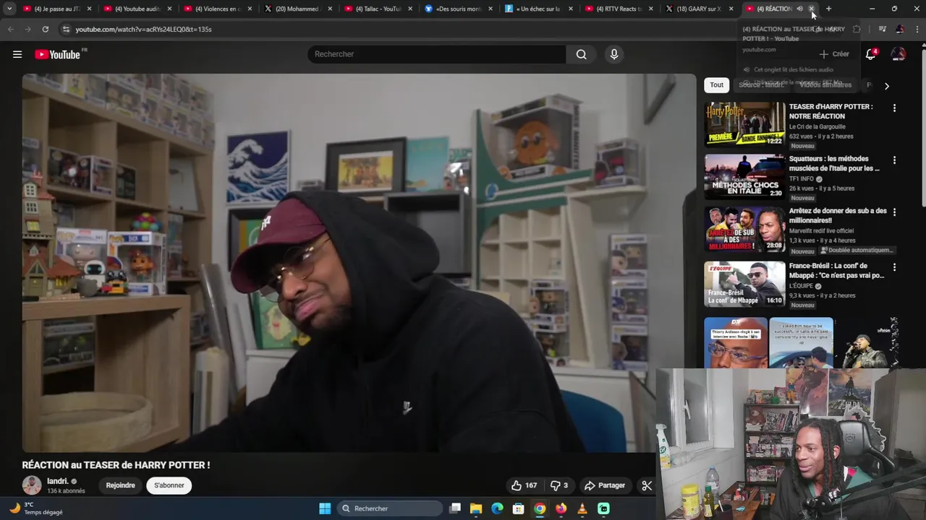Open options for Squatteurs video
The height and width of the screenshot is (520, 926).
click(894, 160)
